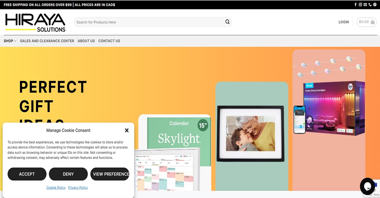Open the chat widget bubble
Image resolution: width=380 pixels, height=198 pixels.
coord(367,186)
